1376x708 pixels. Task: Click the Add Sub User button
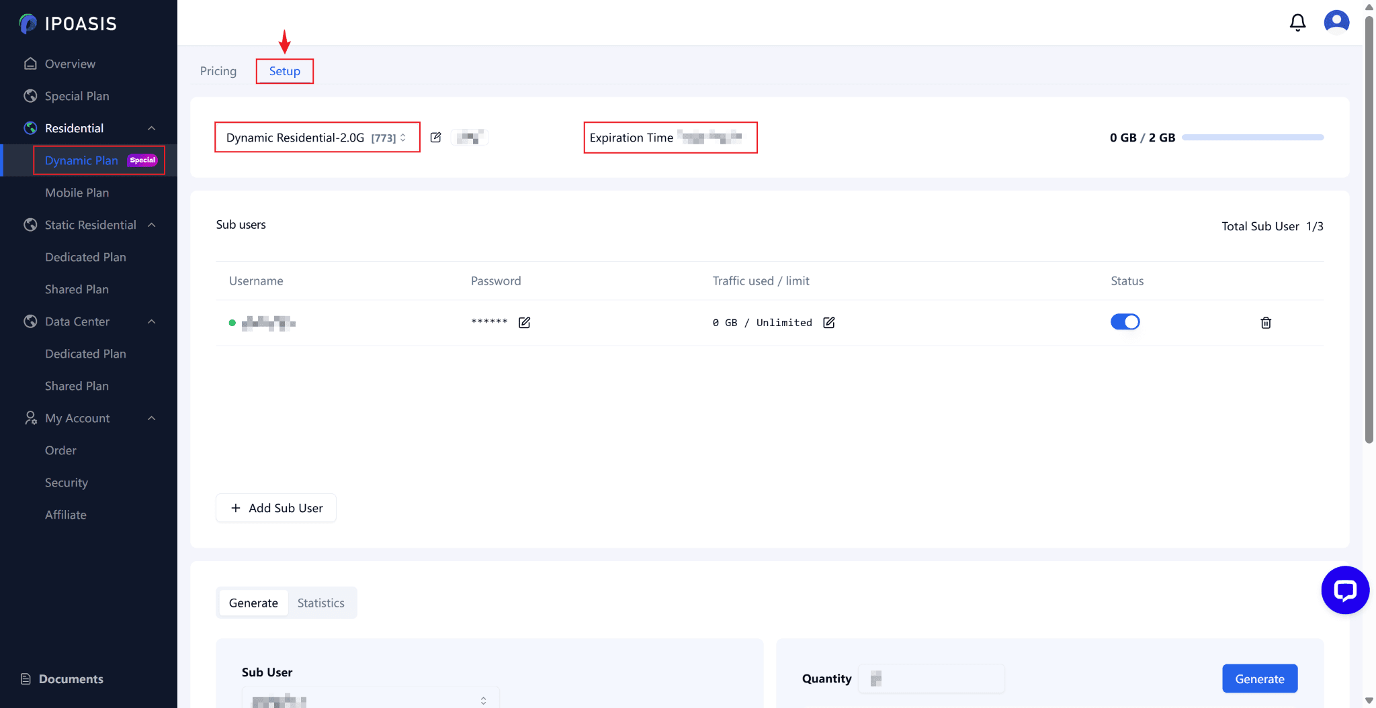point(276,508)
